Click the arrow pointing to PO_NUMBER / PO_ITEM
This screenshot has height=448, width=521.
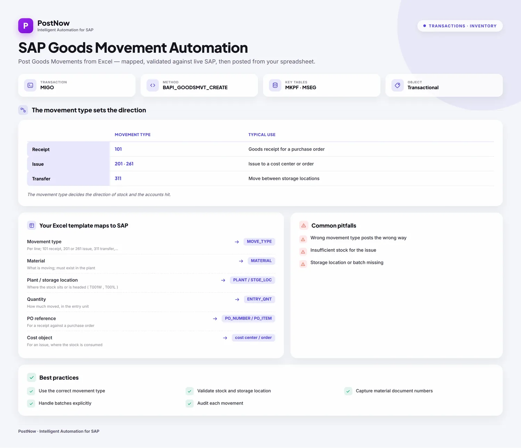coord(215,318)
